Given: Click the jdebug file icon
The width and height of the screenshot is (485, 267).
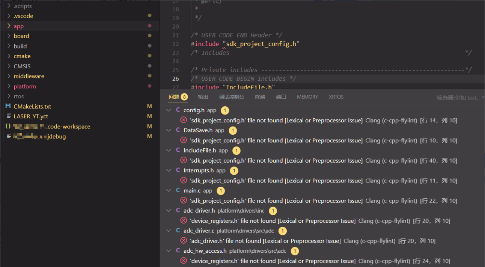Looking at the screenshot, I should coord(8,136).
